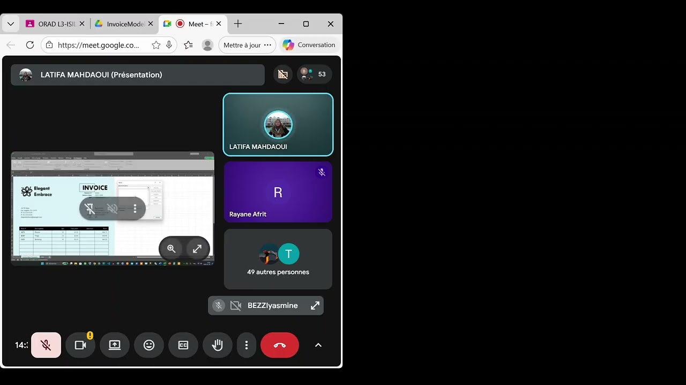The image size is (686, 385).
Task: Open the favorites list icon
Action: pos(188,45)
